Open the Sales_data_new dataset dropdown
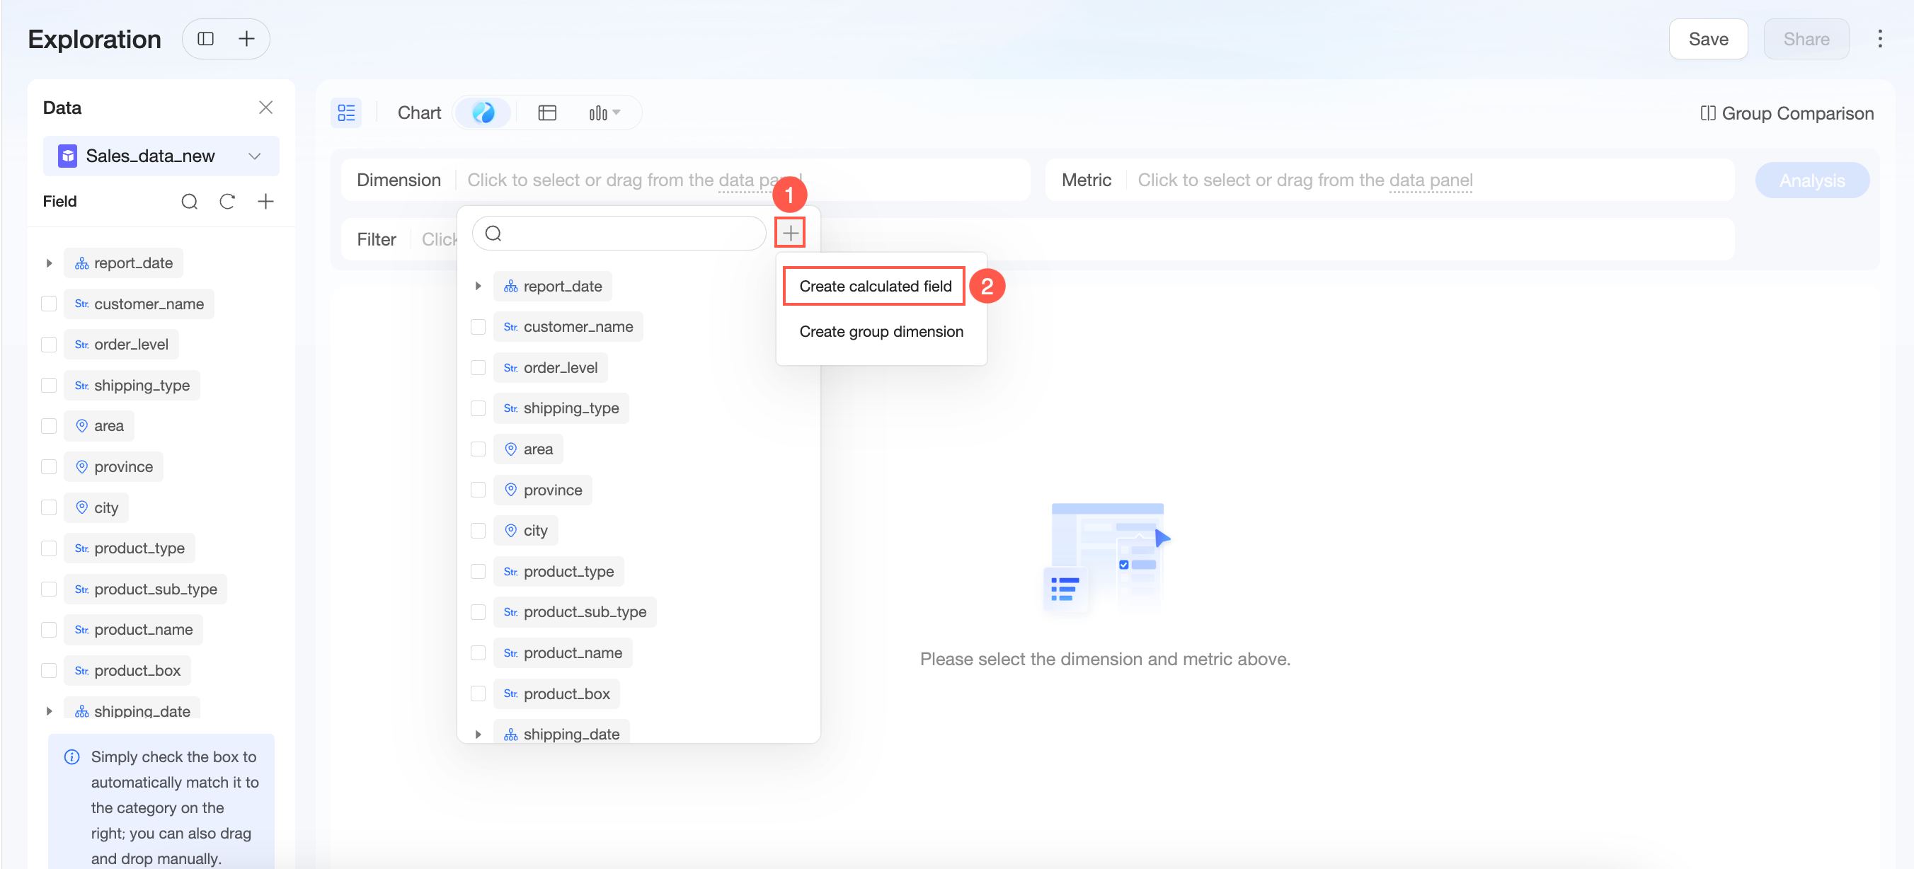This screenshot has height=869, width=1914. point(161,156)
